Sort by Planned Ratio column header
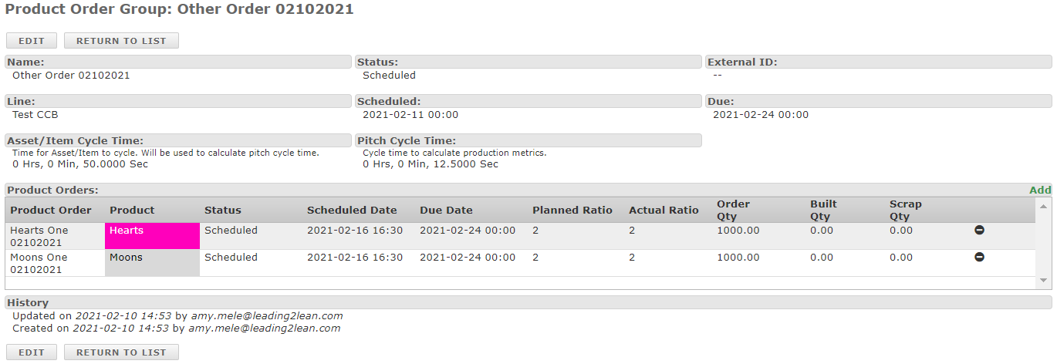Viewport: 1057px width, 364px height. (572, 210)
